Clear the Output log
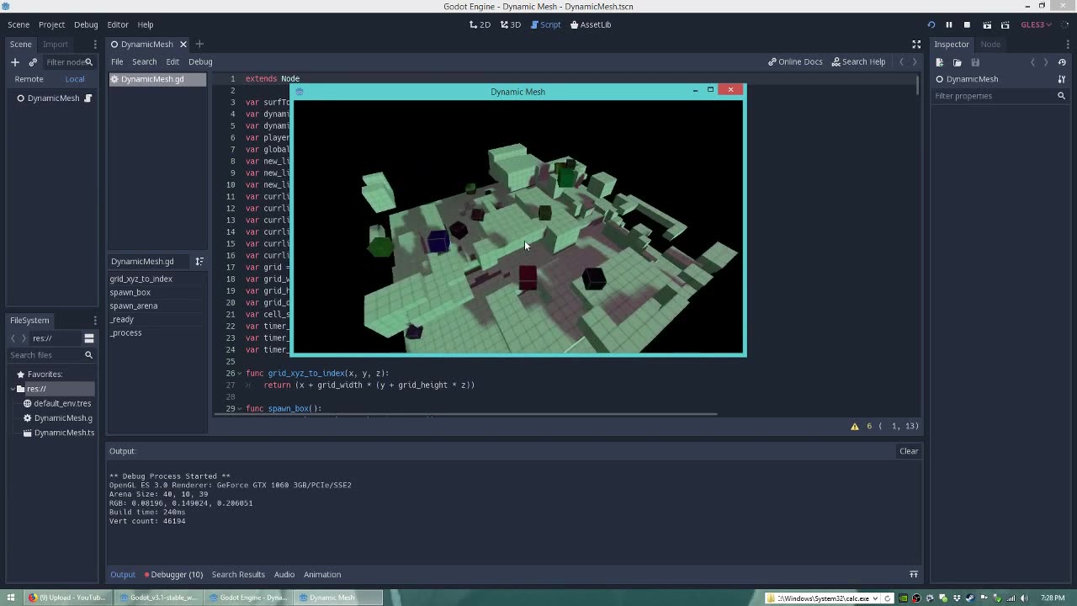Image resolution: width=1077 pixels, height=606 pixels. 909,451
